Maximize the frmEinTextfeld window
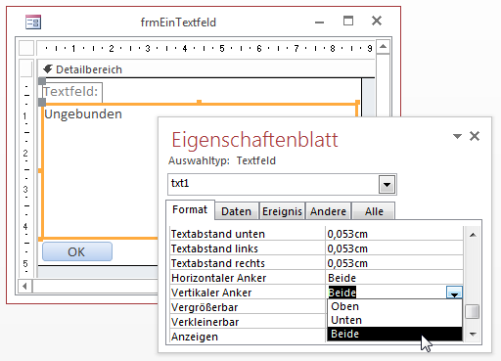The width and height of the screenshot is (501, 361). pyautogui.click(x=348, y=22)
